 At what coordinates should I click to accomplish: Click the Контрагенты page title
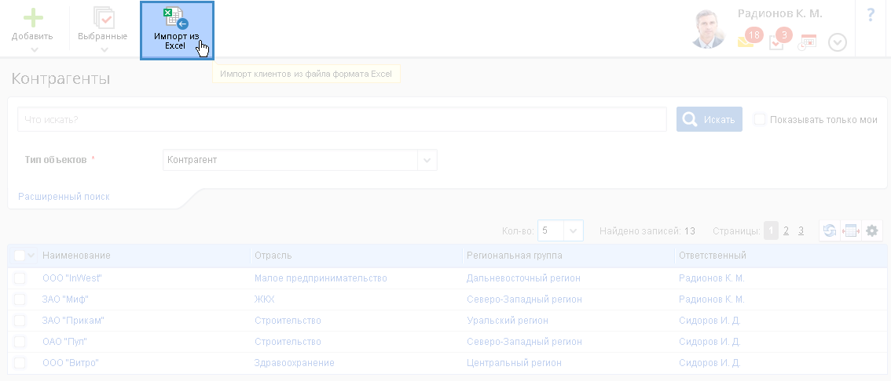tap(60, 79)
